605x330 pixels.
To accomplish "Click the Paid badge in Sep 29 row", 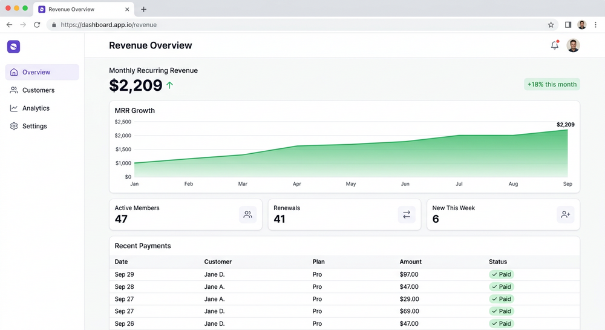I will (x=501, y=274).
